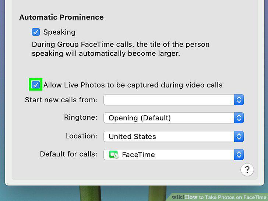Viewport: 268px width, 201px height.
Task: Click the FaceTime app icon in dropdown
Action: (x=114, y=155)
